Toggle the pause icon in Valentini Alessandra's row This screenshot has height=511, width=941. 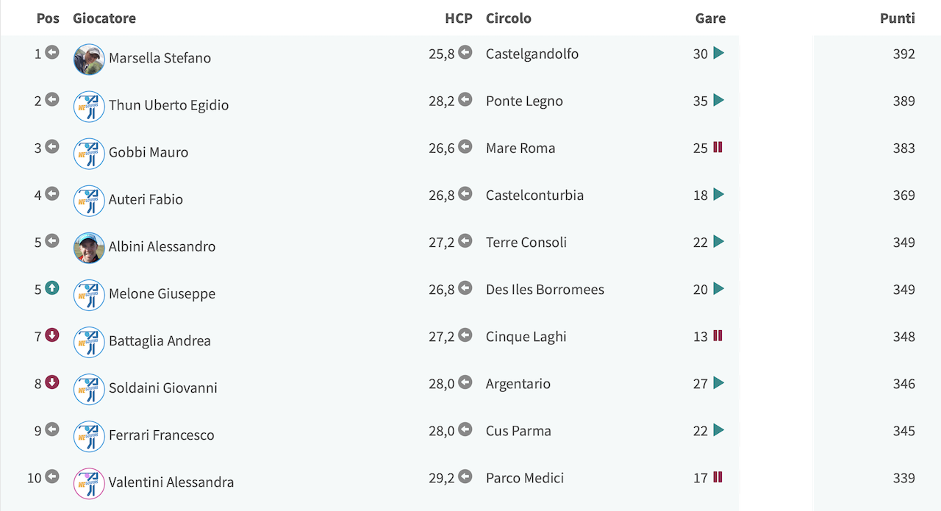coord(718,477)
